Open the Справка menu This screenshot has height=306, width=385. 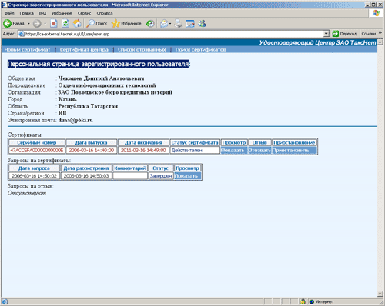(105, 13)
